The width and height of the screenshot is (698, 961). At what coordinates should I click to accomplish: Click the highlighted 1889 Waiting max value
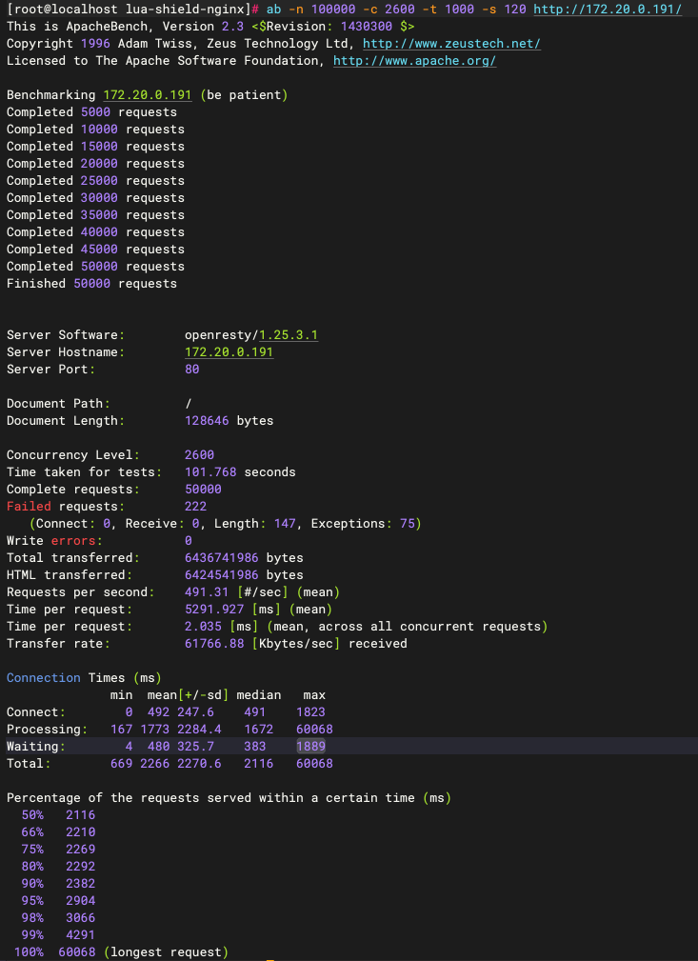coord(310,747)
